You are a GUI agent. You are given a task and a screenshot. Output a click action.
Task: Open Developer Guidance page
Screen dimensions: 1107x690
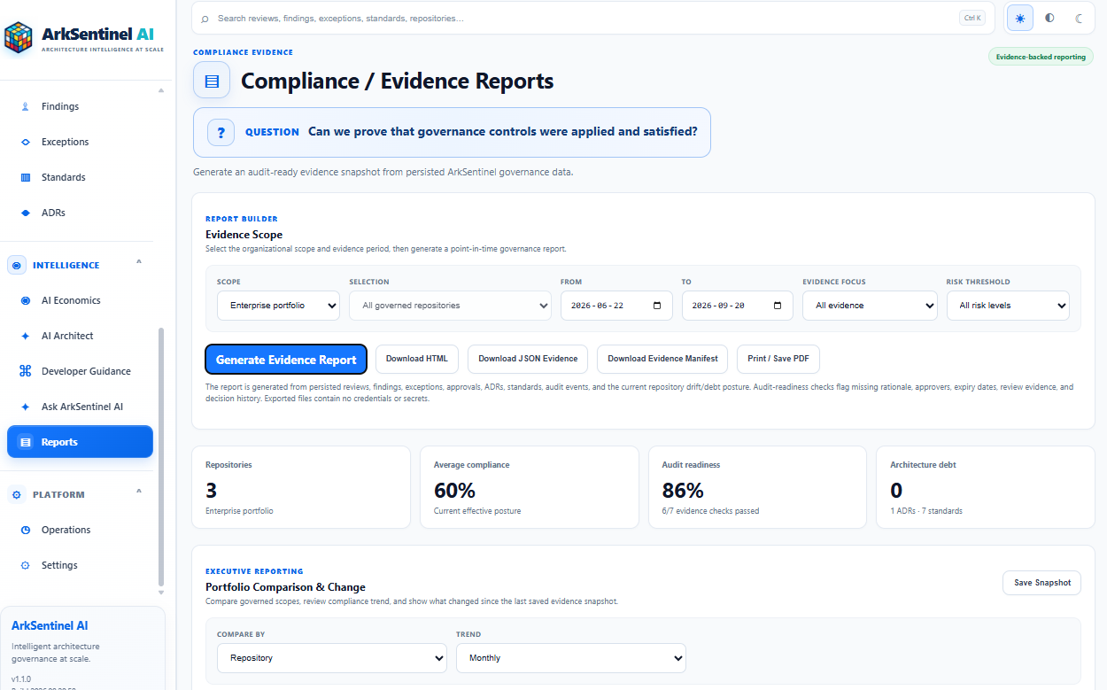[80, 371]
